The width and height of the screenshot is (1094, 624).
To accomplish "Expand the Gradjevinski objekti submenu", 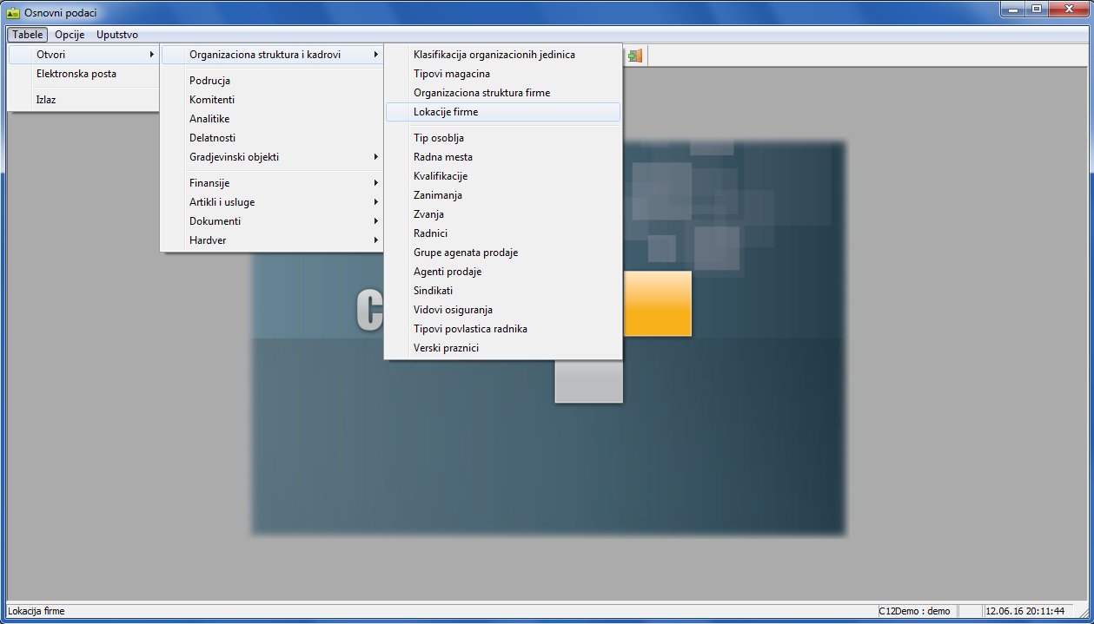I will point(271,157).
